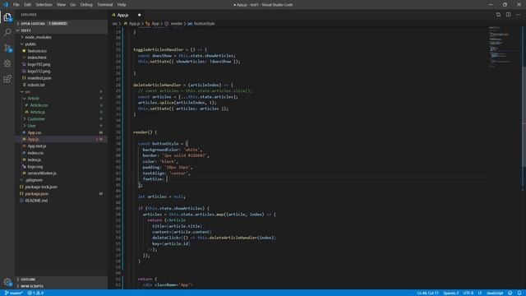Open App.test.js in the explorer
Image resolution: width=526 pixels, height=296 pixels.
pos(61,146)
